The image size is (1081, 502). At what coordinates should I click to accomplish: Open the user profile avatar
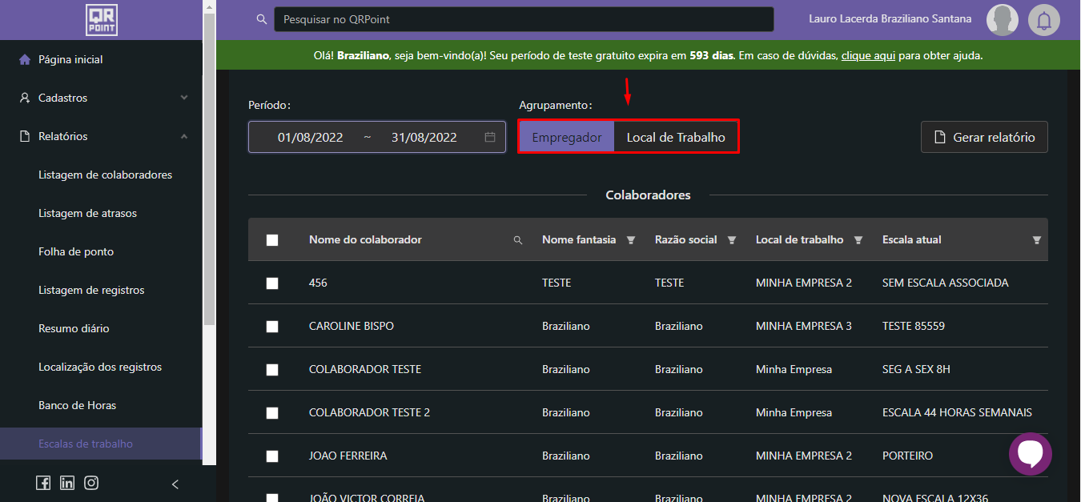(1002, 20)
